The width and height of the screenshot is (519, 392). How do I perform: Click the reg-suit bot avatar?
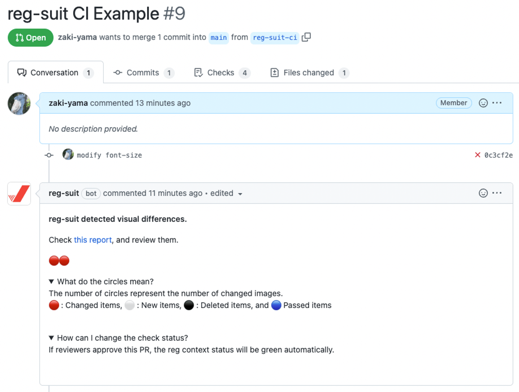pyautogui.click(x=19, y=194)
